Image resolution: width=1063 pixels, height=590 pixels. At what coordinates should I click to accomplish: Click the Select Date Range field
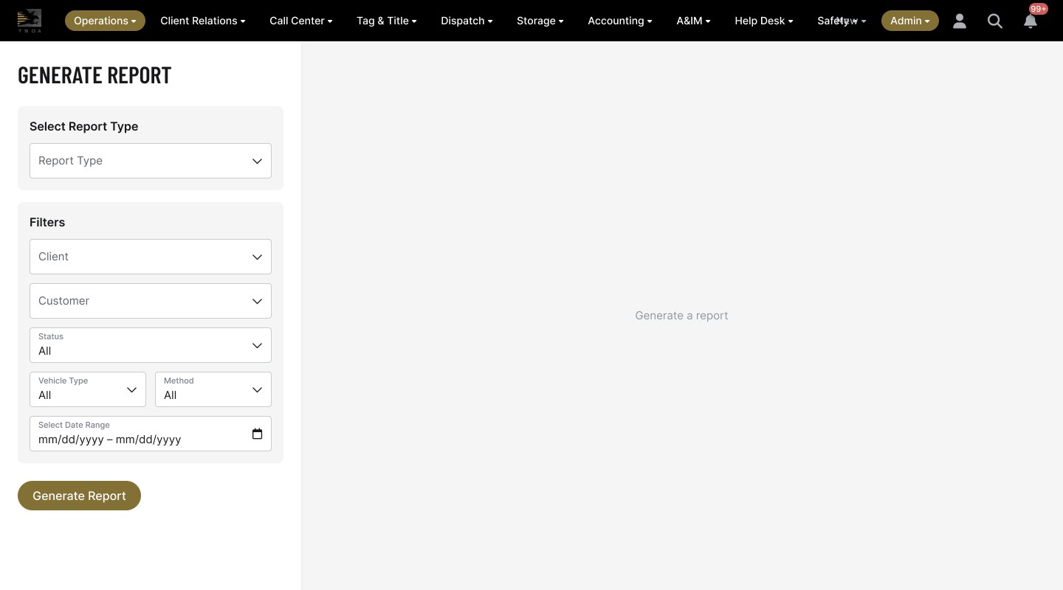(151, 434)
